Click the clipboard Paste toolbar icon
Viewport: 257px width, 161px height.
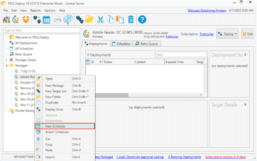pos(120,20)
